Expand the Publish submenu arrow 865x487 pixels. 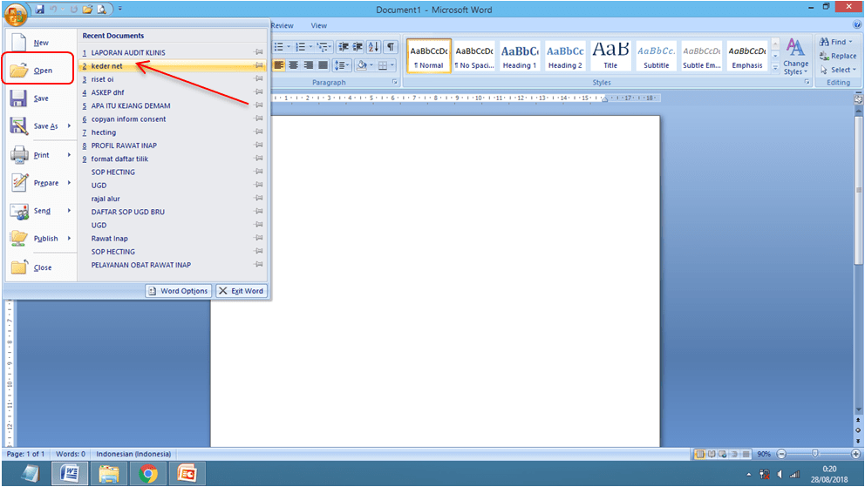(69, 238)
